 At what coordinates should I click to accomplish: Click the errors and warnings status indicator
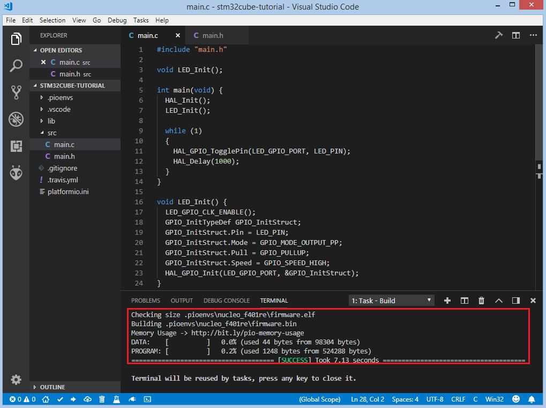[23, 399]
